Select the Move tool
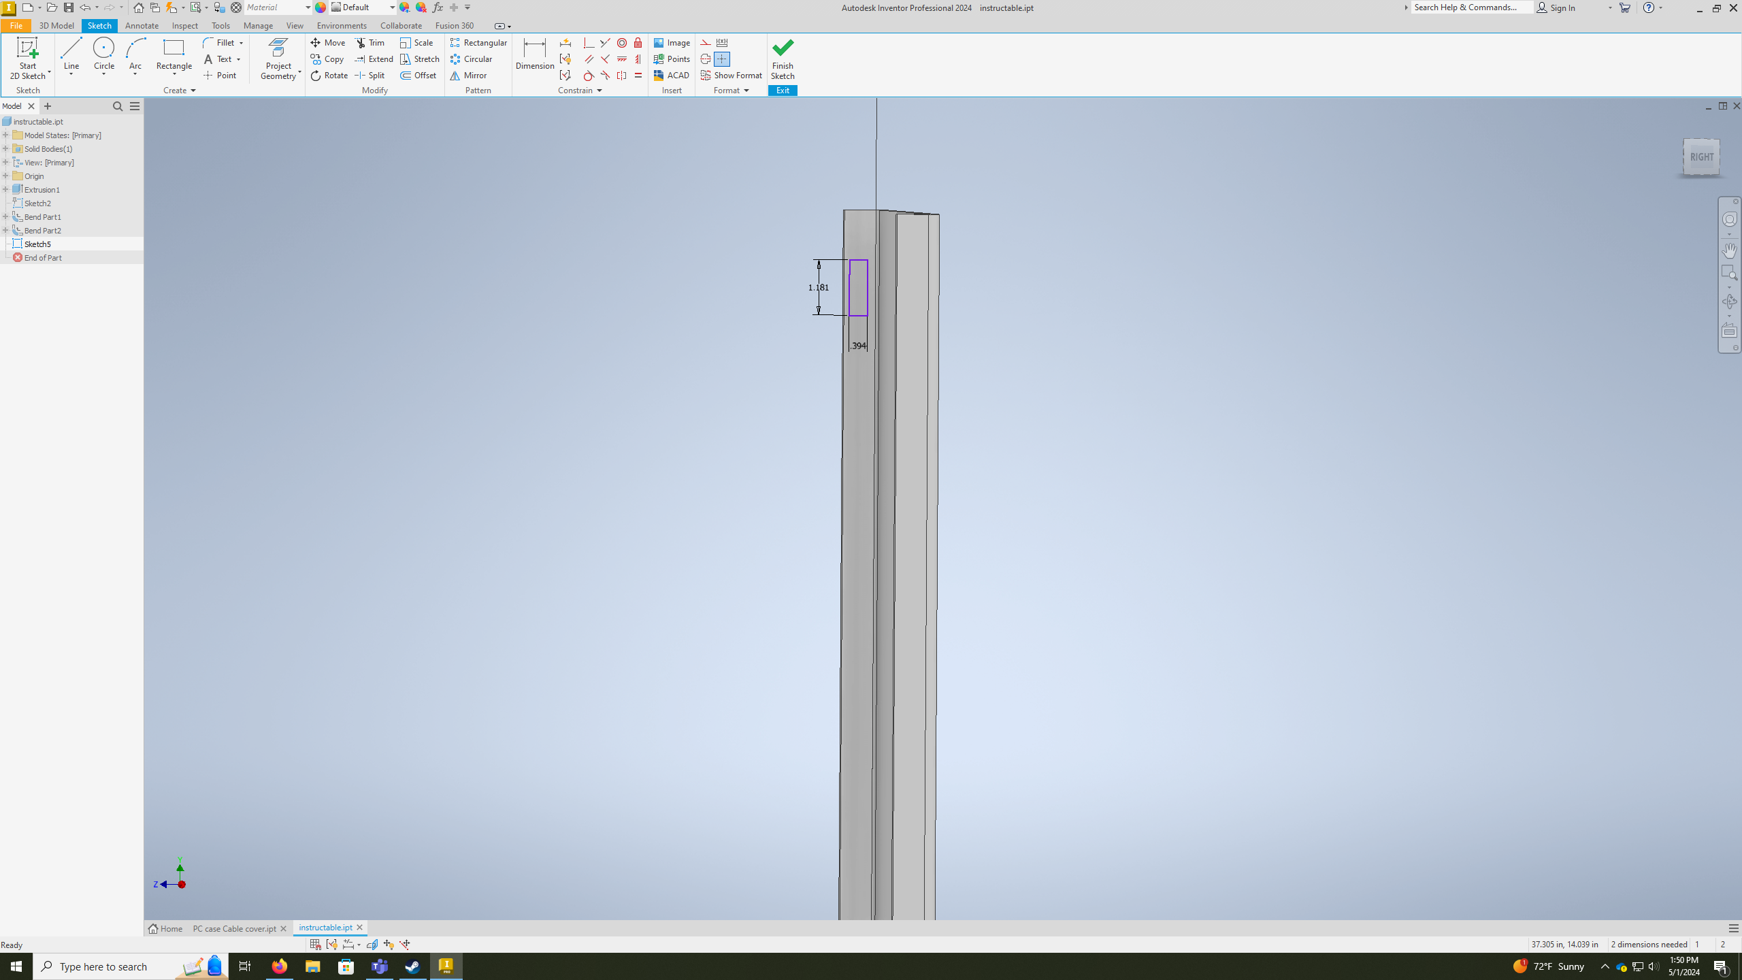The height and width of the screenshot is (980, 1742). pyautogui.click(x=328, y=42)
